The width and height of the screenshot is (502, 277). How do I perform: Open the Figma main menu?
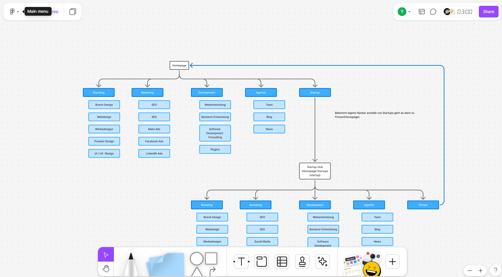[14, 12]
